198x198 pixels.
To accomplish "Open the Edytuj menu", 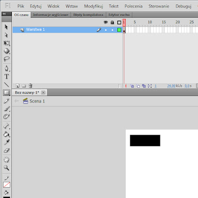I will tap(36, 6).
